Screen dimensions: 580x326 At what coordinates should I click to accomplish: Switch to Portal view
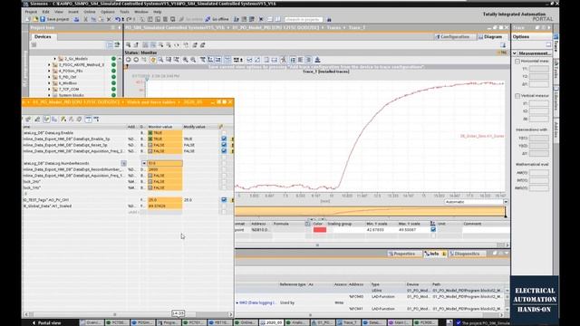click(x=47, y=322)
